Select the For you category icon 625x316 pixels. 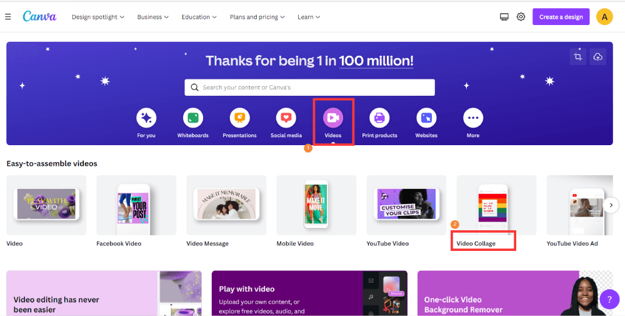(146, 118)
